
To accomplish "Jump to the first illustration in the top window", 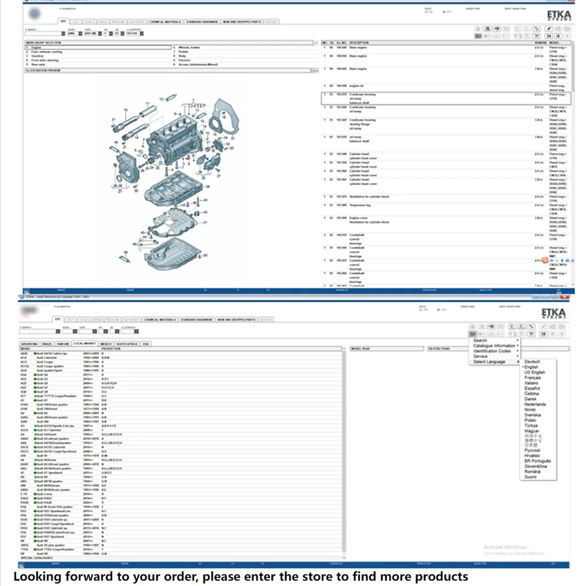I will coord(549,36).
